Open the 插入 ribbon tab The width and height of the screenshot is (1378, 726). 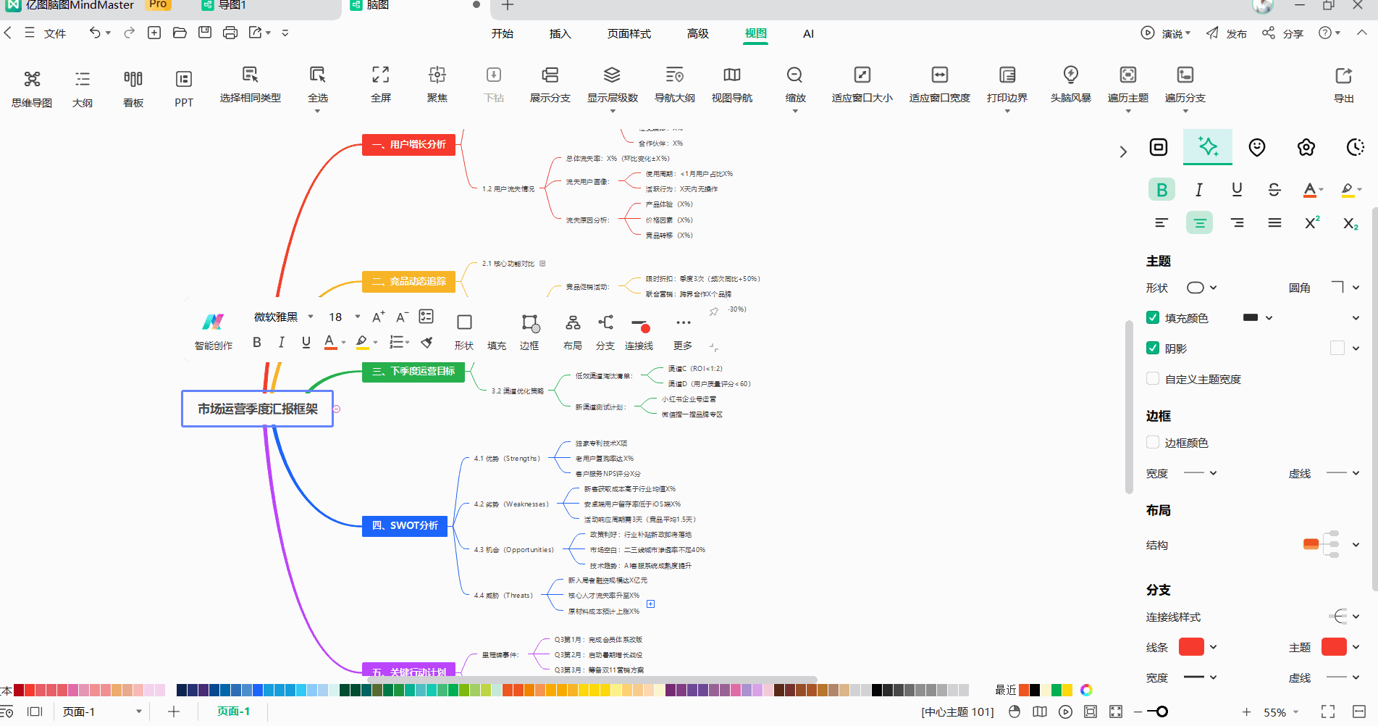point(560,33)
